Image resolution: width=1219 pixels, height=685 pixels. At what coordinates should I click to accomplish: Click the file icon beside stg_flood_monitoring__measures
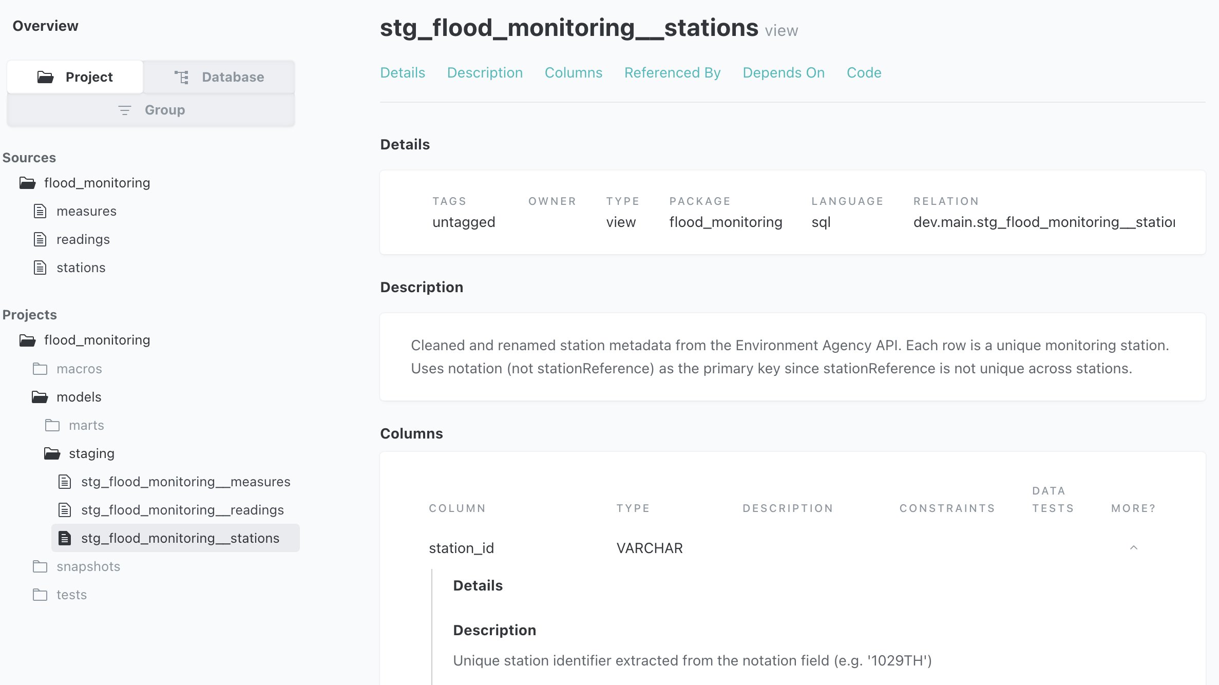click(x=65, y=482)
